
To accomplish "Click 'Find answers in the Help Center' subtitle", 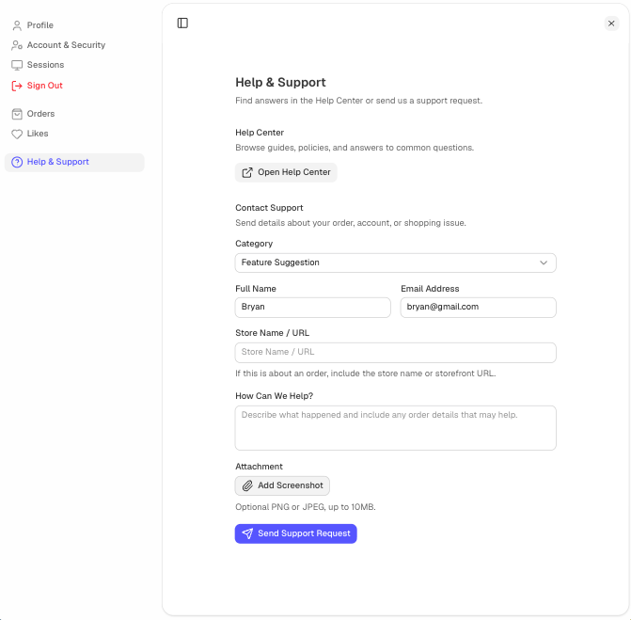I will tap(358, 101).
